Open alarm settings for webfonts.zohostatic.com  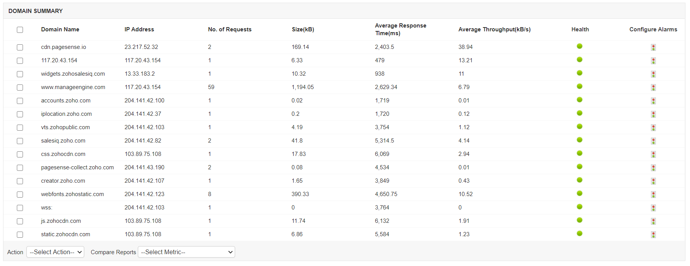point(653,195)
